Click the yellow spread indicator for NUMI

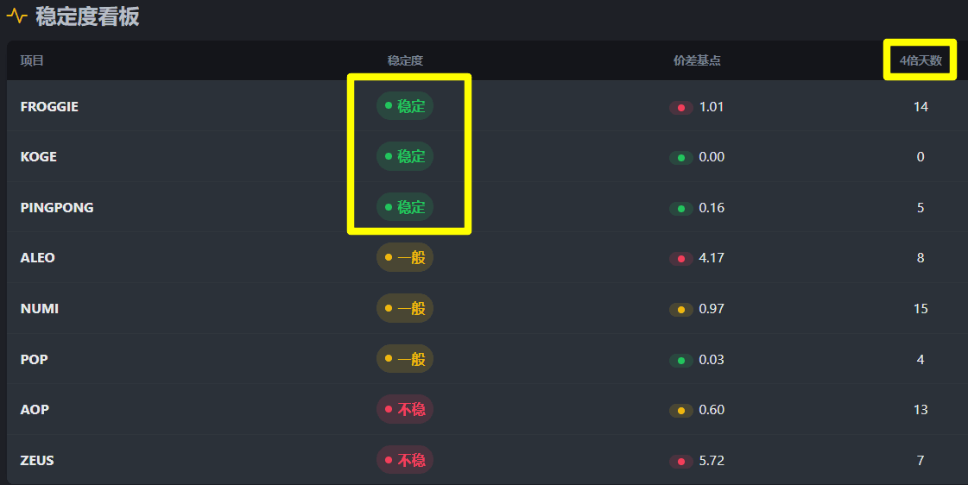(x=680, y=309)
